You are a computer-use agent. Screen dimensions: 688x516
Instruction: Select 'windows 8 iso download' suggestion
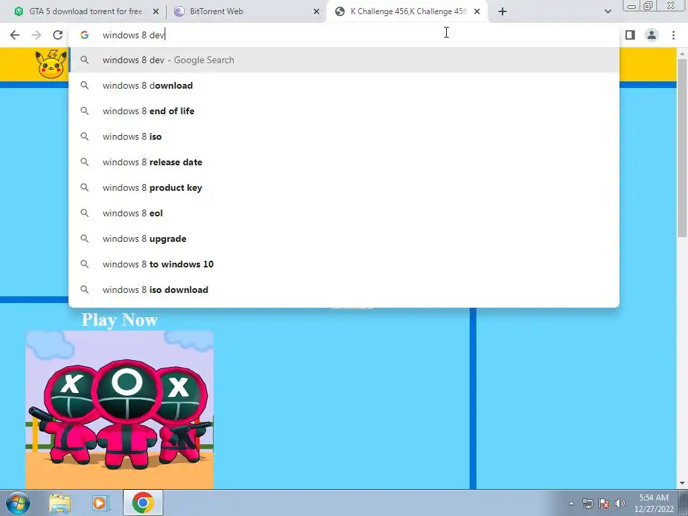pyautogui.click(x=344, y=290)
